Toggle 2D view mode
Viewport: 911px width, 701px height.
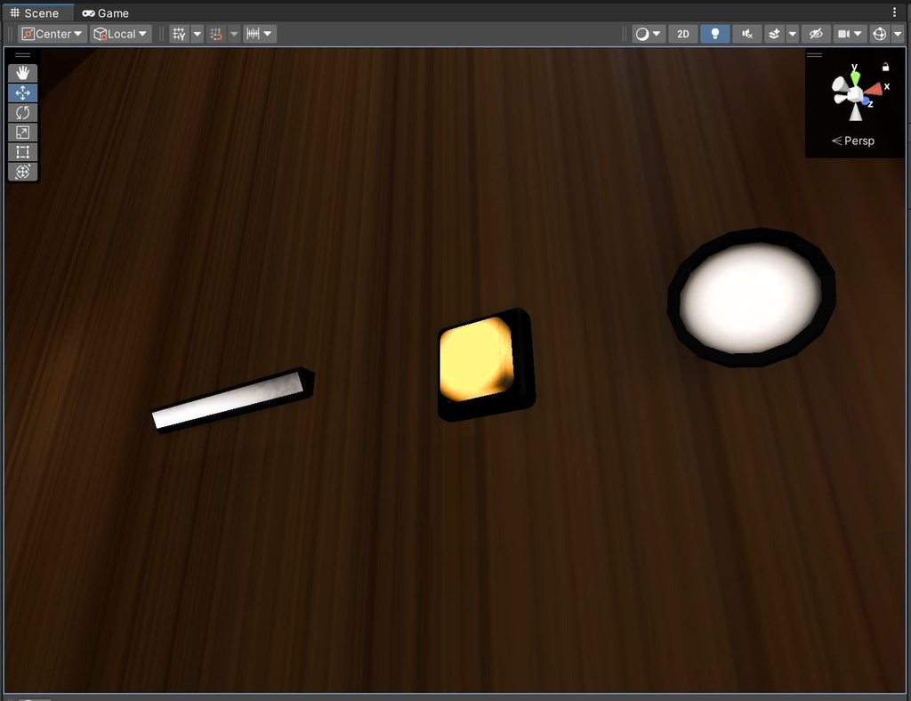(x=683, y=34)
